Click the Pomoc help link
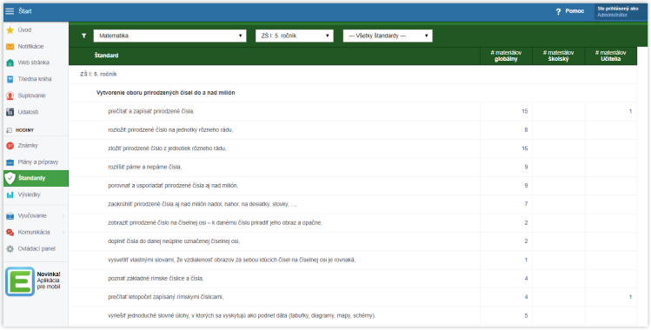Viewport: 651px width, 330px height. click(x=575, y=11)
